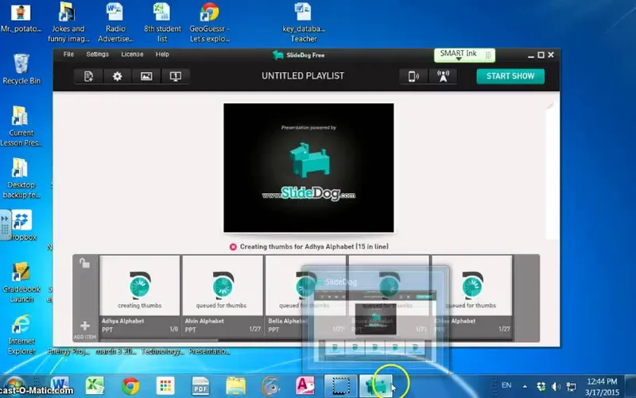Open Chrome from the taskbar
Image resolution: width=636 pixels, height=398 pixels.
click(130, 385)
